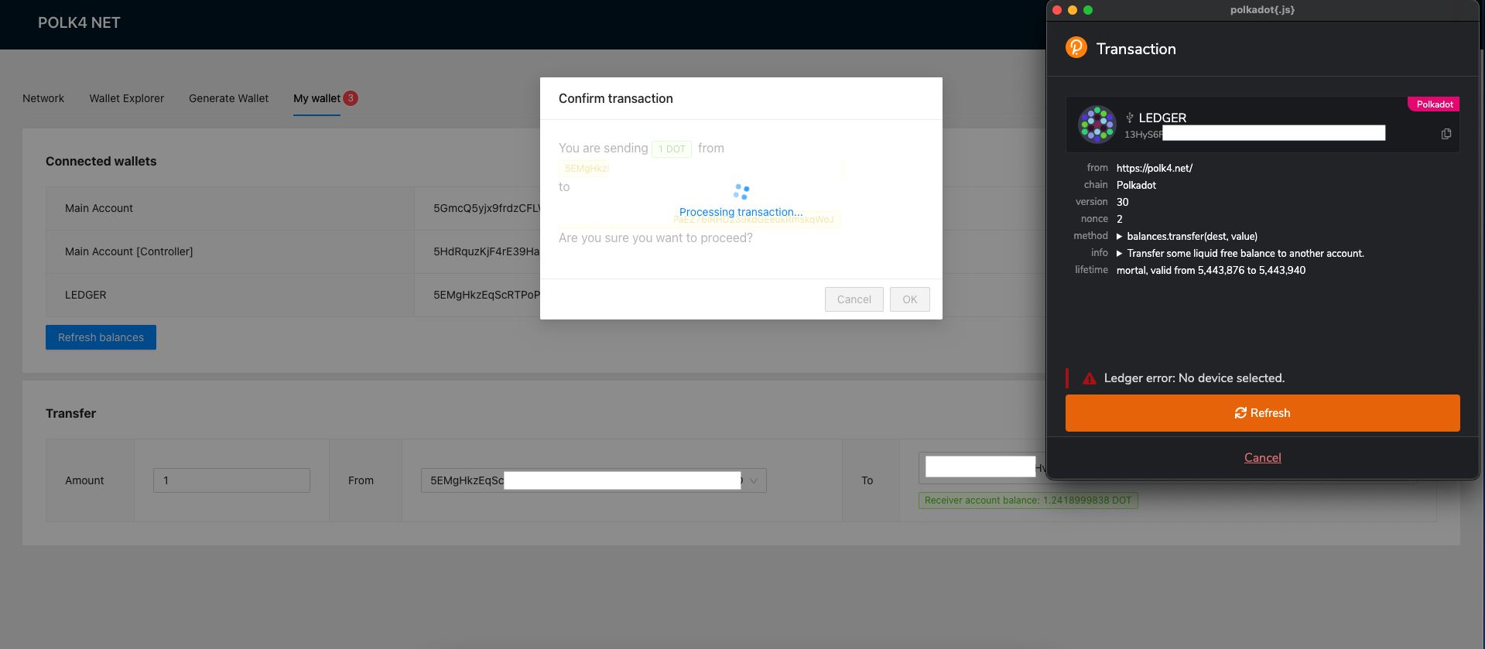Switch to the Network tab

(43, 98)
